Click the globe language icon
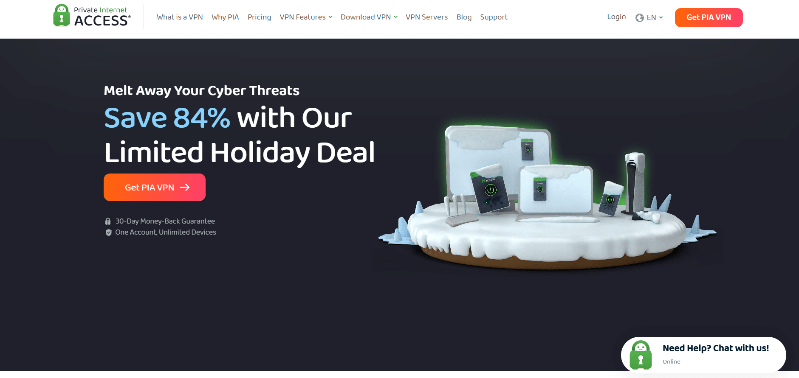Image resolution: width=799 pixels, height=378 pixels. (640, 18)
